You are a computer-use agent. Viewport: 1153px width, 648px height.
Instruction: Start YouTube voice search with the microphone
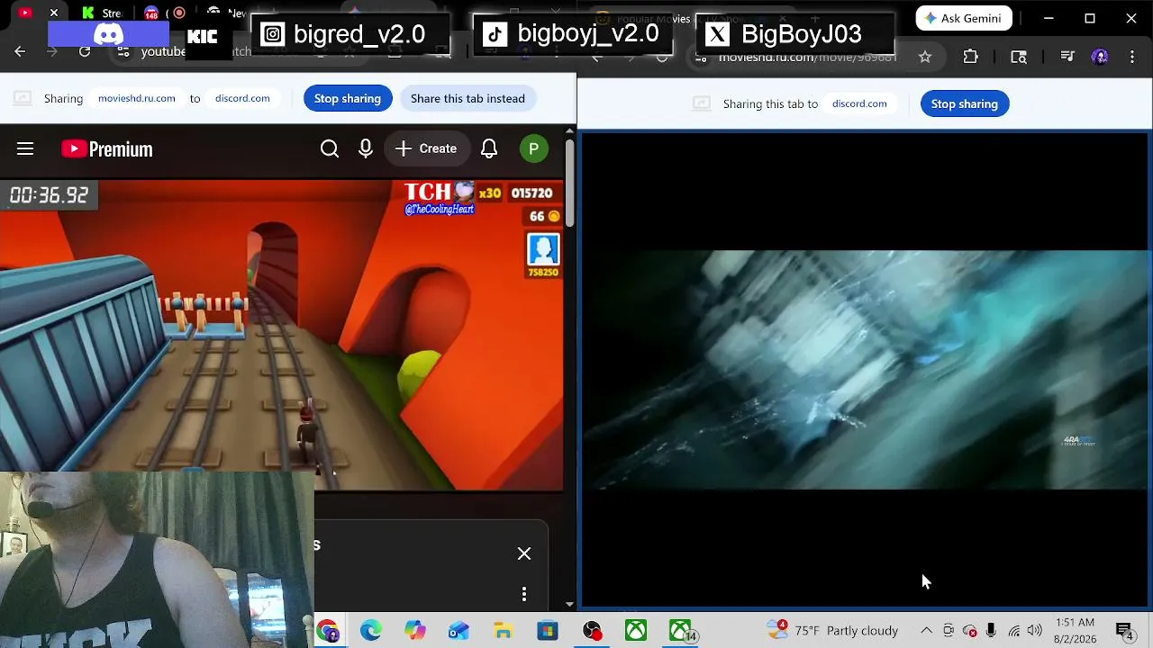pyautogui.click(x=366, y=148)
